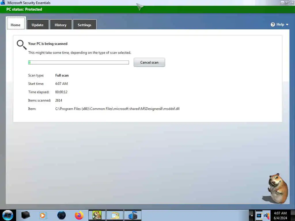Click the 'Start time:' label
The height and width of the screenshot is (221, 295).
pos(36,84)
